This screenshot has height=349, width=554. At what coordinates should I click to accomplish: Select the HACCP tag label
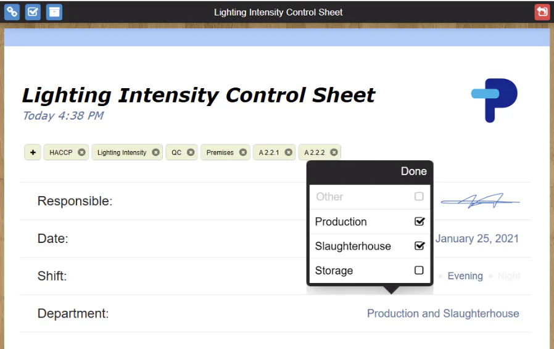coord(61,152)
